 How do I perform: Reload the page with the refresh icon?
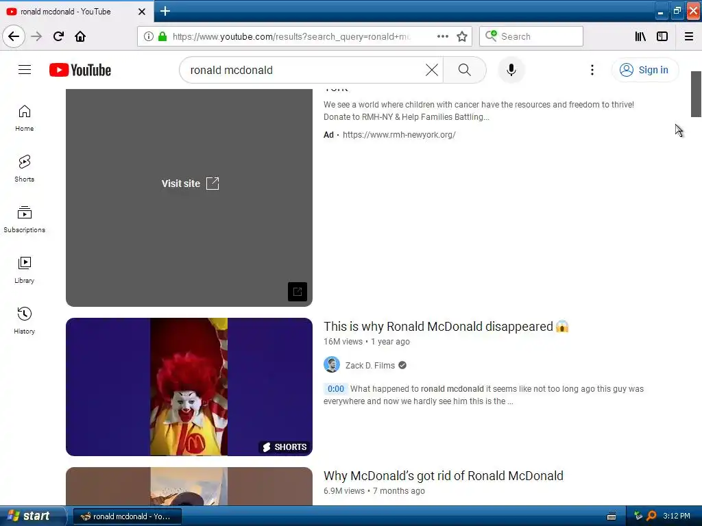coord(58,36)
